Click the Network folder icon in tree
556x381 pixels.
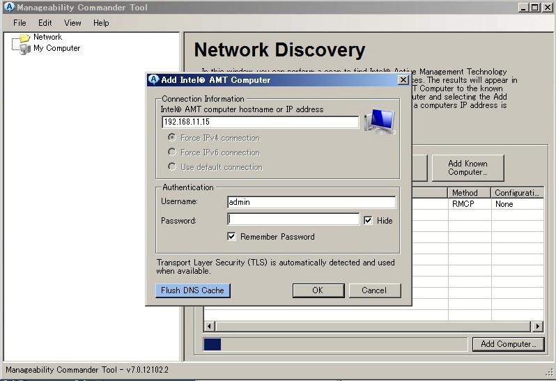[24, 37]
